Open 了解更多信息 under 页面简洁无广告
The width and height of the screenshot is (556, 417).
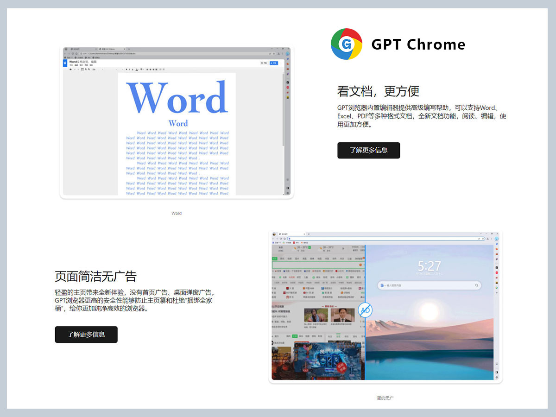click(86, 335)
